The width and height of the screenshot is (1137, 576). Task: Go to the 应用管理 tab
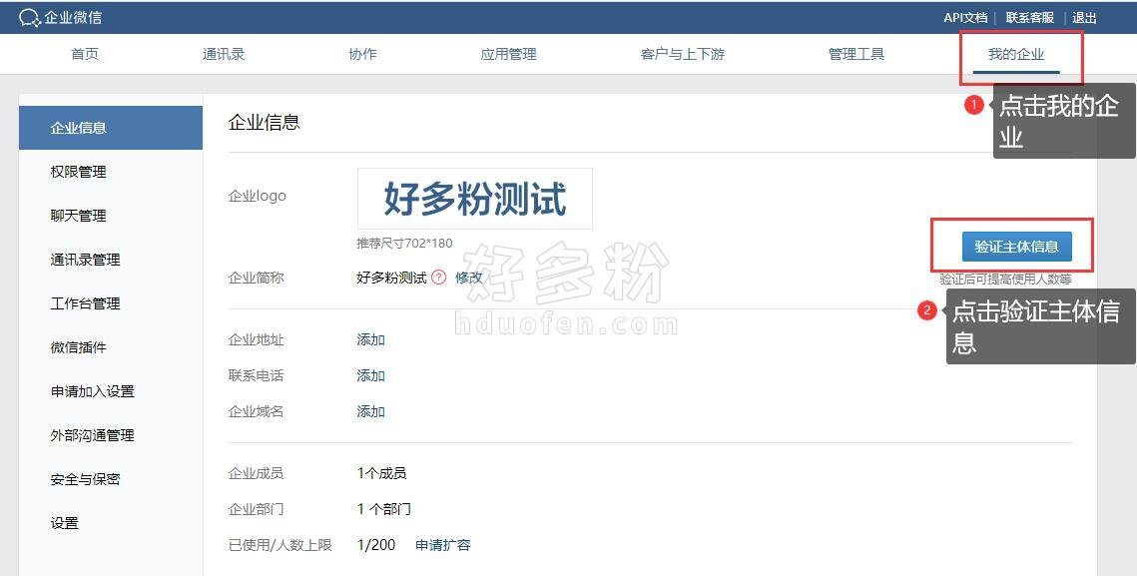508,55
